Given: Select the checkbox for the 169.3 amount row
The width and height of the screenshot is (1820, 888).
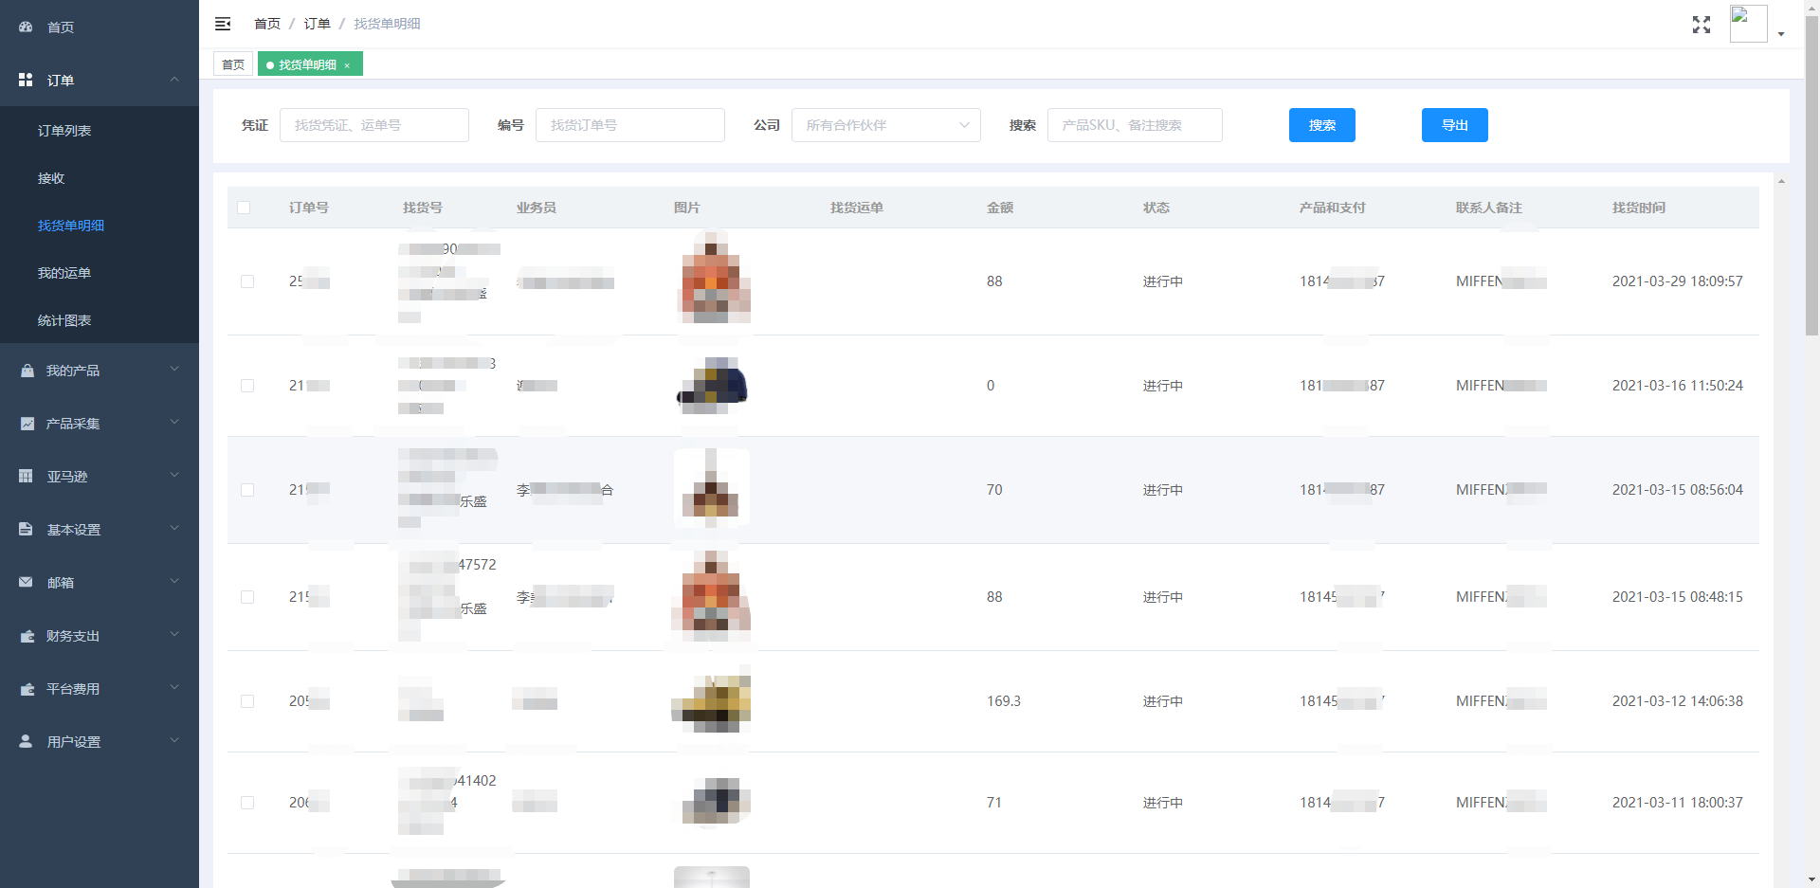Looking at the screenshot, I should click(247, 701).
